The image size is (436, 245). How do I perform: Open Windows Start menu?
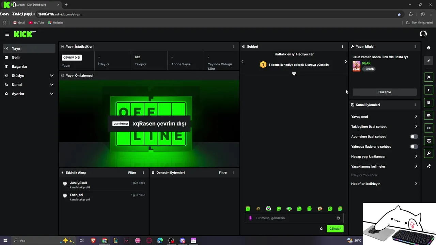point(5,241)
